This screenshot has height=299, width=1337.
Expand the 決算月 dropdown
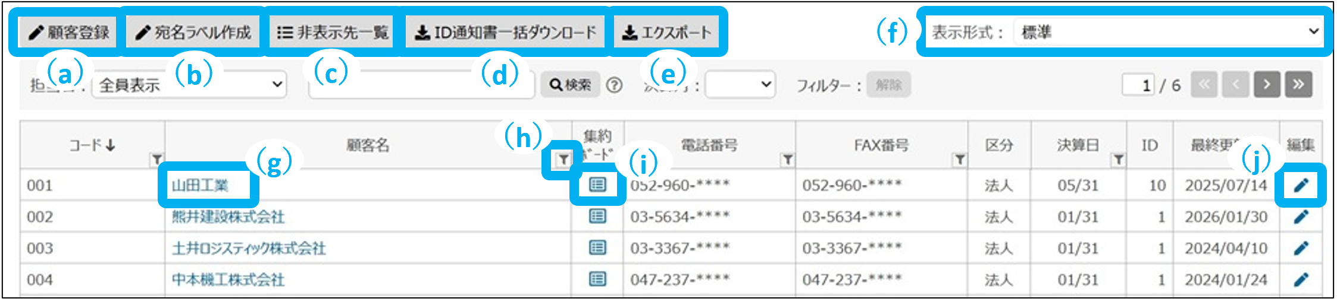740,85
